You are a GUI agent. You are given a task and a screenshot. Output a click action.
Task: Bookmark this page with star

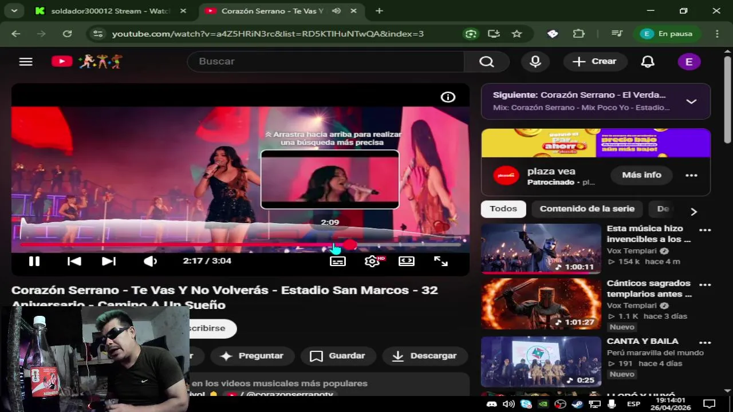pyautogui.click(x=517, y=34)
